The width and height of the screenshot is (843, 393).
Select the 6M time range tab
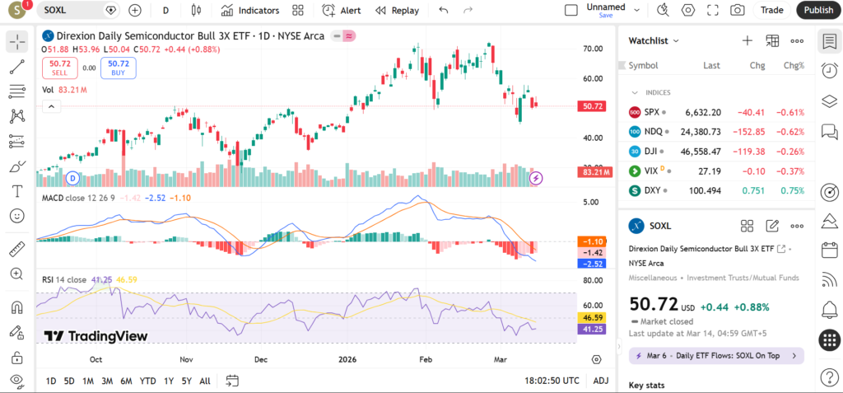pyautogui.click(x=126, y=381)
